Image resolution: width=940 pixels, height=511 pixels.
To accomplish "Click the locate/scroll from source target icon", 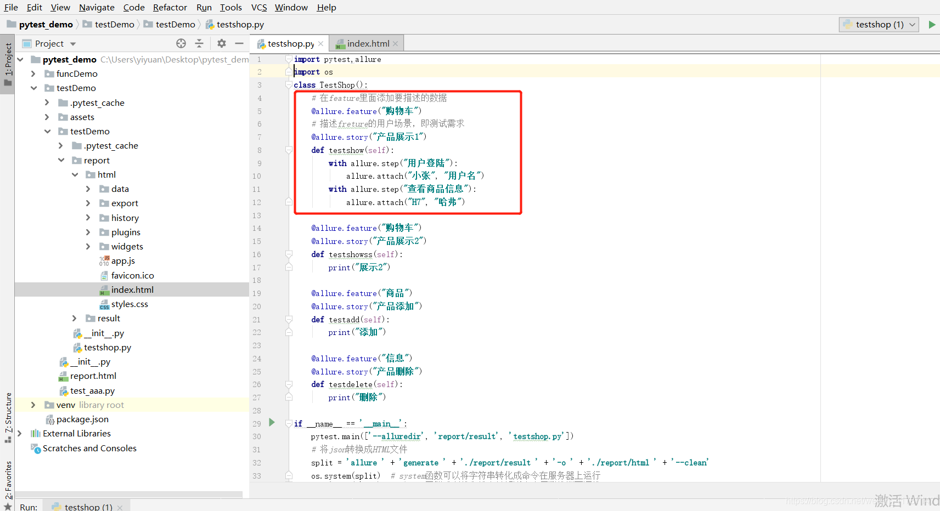I will click(181, 43).
